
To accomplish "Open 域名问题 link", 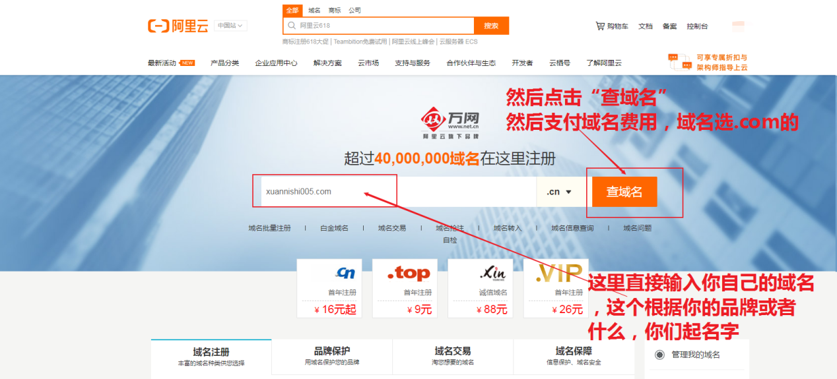I will point(638,228).
